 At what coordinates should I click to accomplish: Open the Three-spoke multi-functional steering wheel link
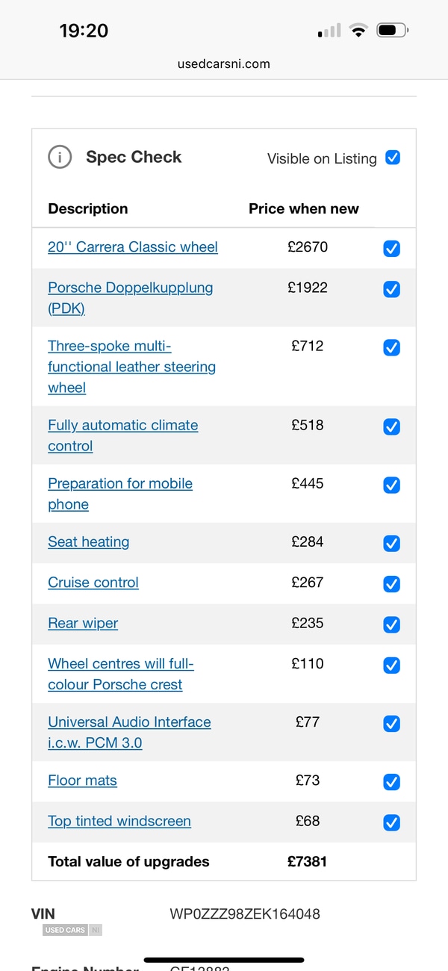pyautogui.click(x=132, y=367)
